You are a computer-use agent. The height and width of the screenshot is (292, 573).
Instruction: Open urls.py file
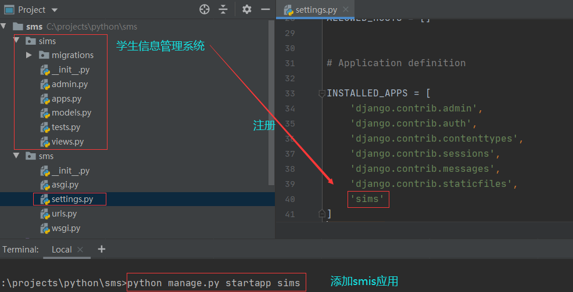(65, 214)
